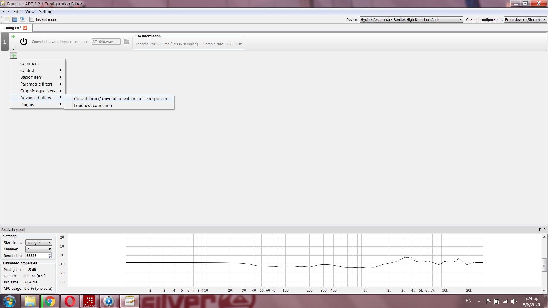Click the green plus inside filter row 1
The width and height of the screenshot is (548, 308).
(13, 37)
